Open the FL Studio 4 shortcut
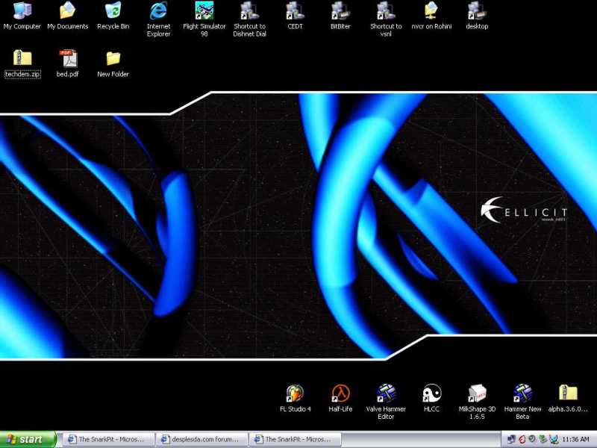This screenshot has width=597, height=448. tap(295, 393)
